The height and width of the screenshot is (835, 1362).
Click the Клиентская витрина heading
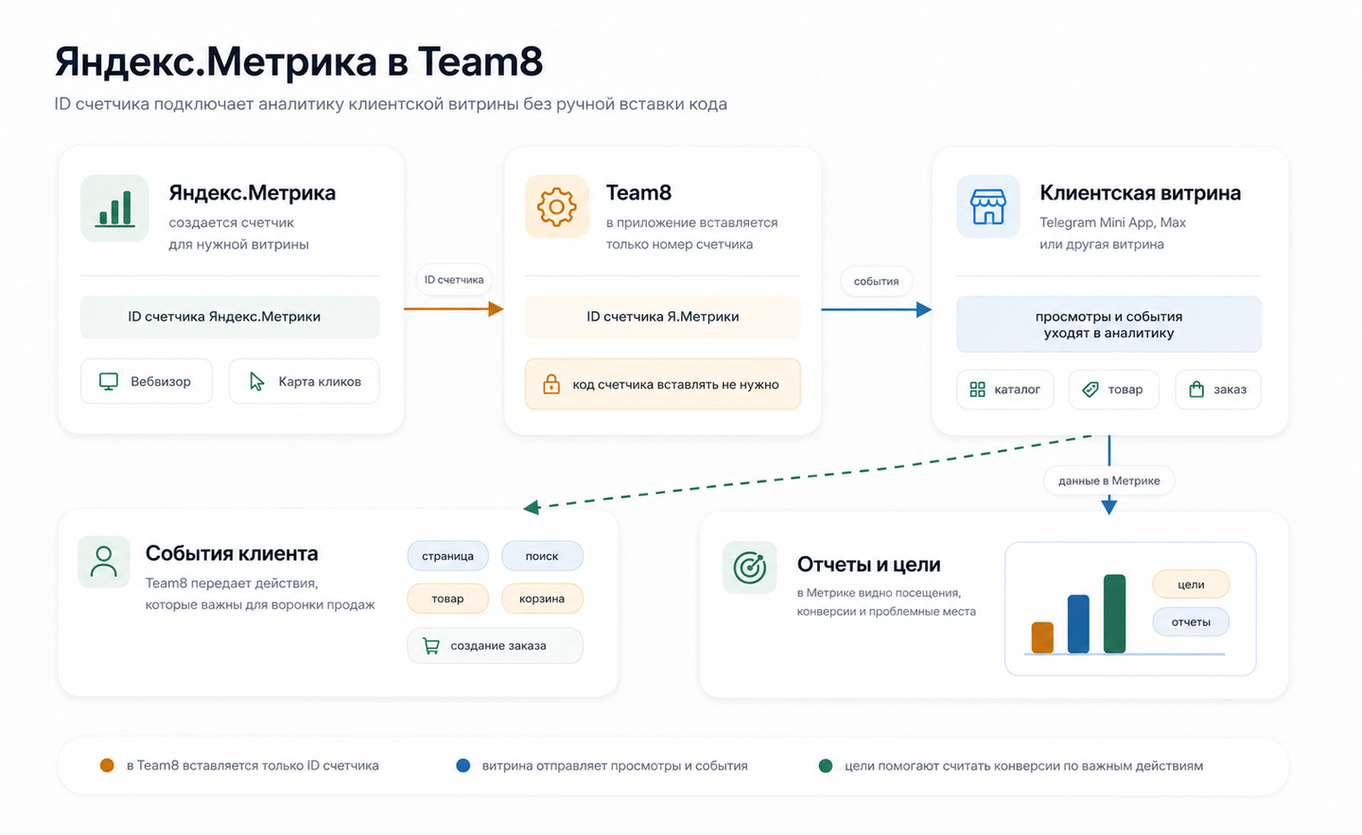pyautogui.click(x=1140, y=193)
